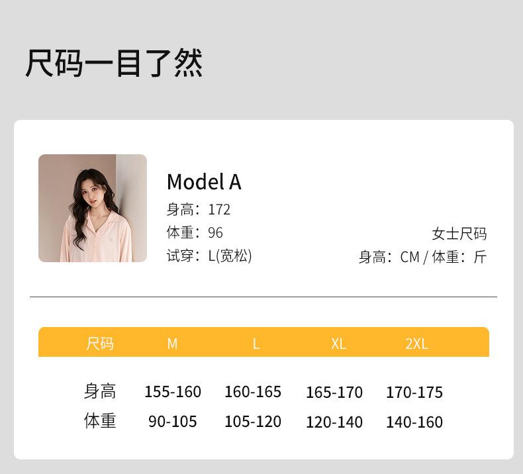Click the 尺码一目了然 heading
523x474 pixels.
click(114, 64)
